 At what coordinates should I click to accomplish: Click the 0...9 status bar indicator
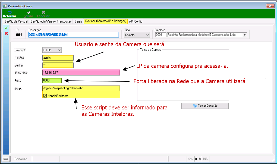pyautogui.click(x=198, y=159)
